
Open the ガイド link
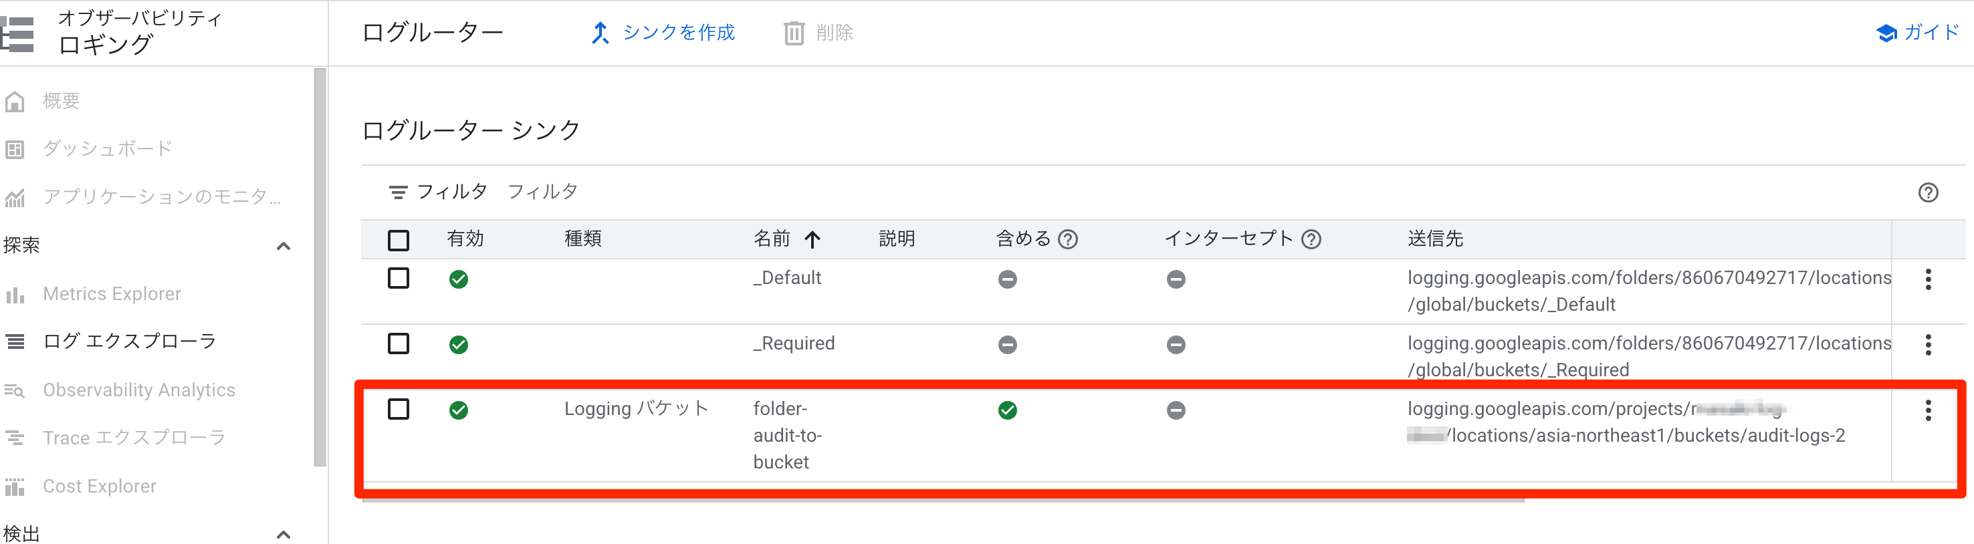coord(1918,33)
